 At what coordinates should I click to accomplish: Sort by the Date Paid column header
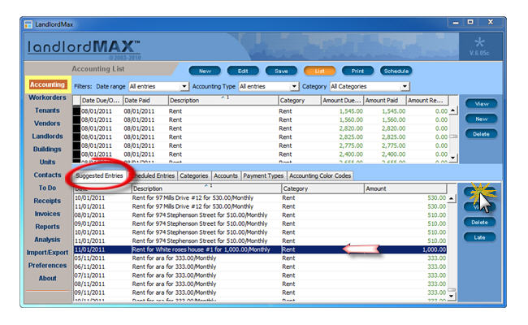(145, 101)
